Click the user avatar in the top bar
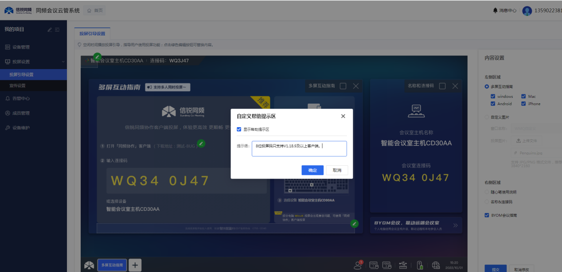The image size is (562, 272). pos(527,11)
